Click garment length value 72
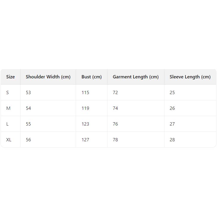 coord(115,93)
